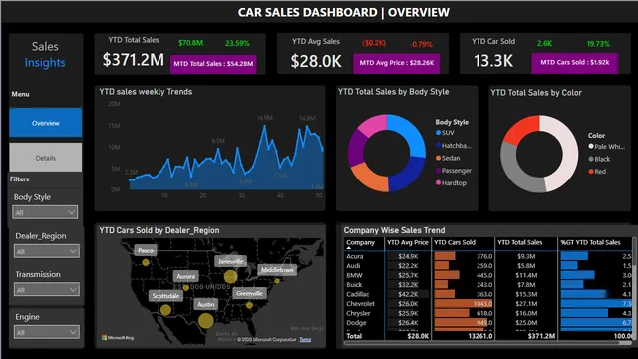
Task: Sort table by YTD Cars Sold header
Action: coord(455,242)
